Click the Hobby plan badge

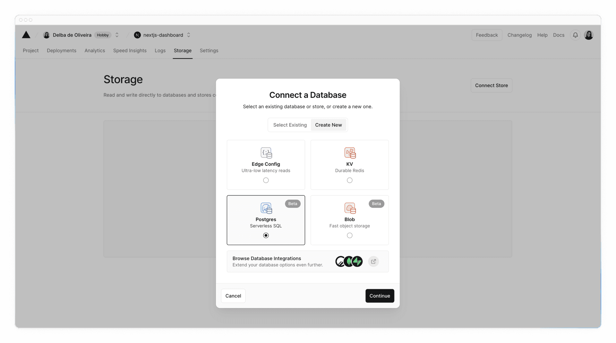click(x=103, y=35)
